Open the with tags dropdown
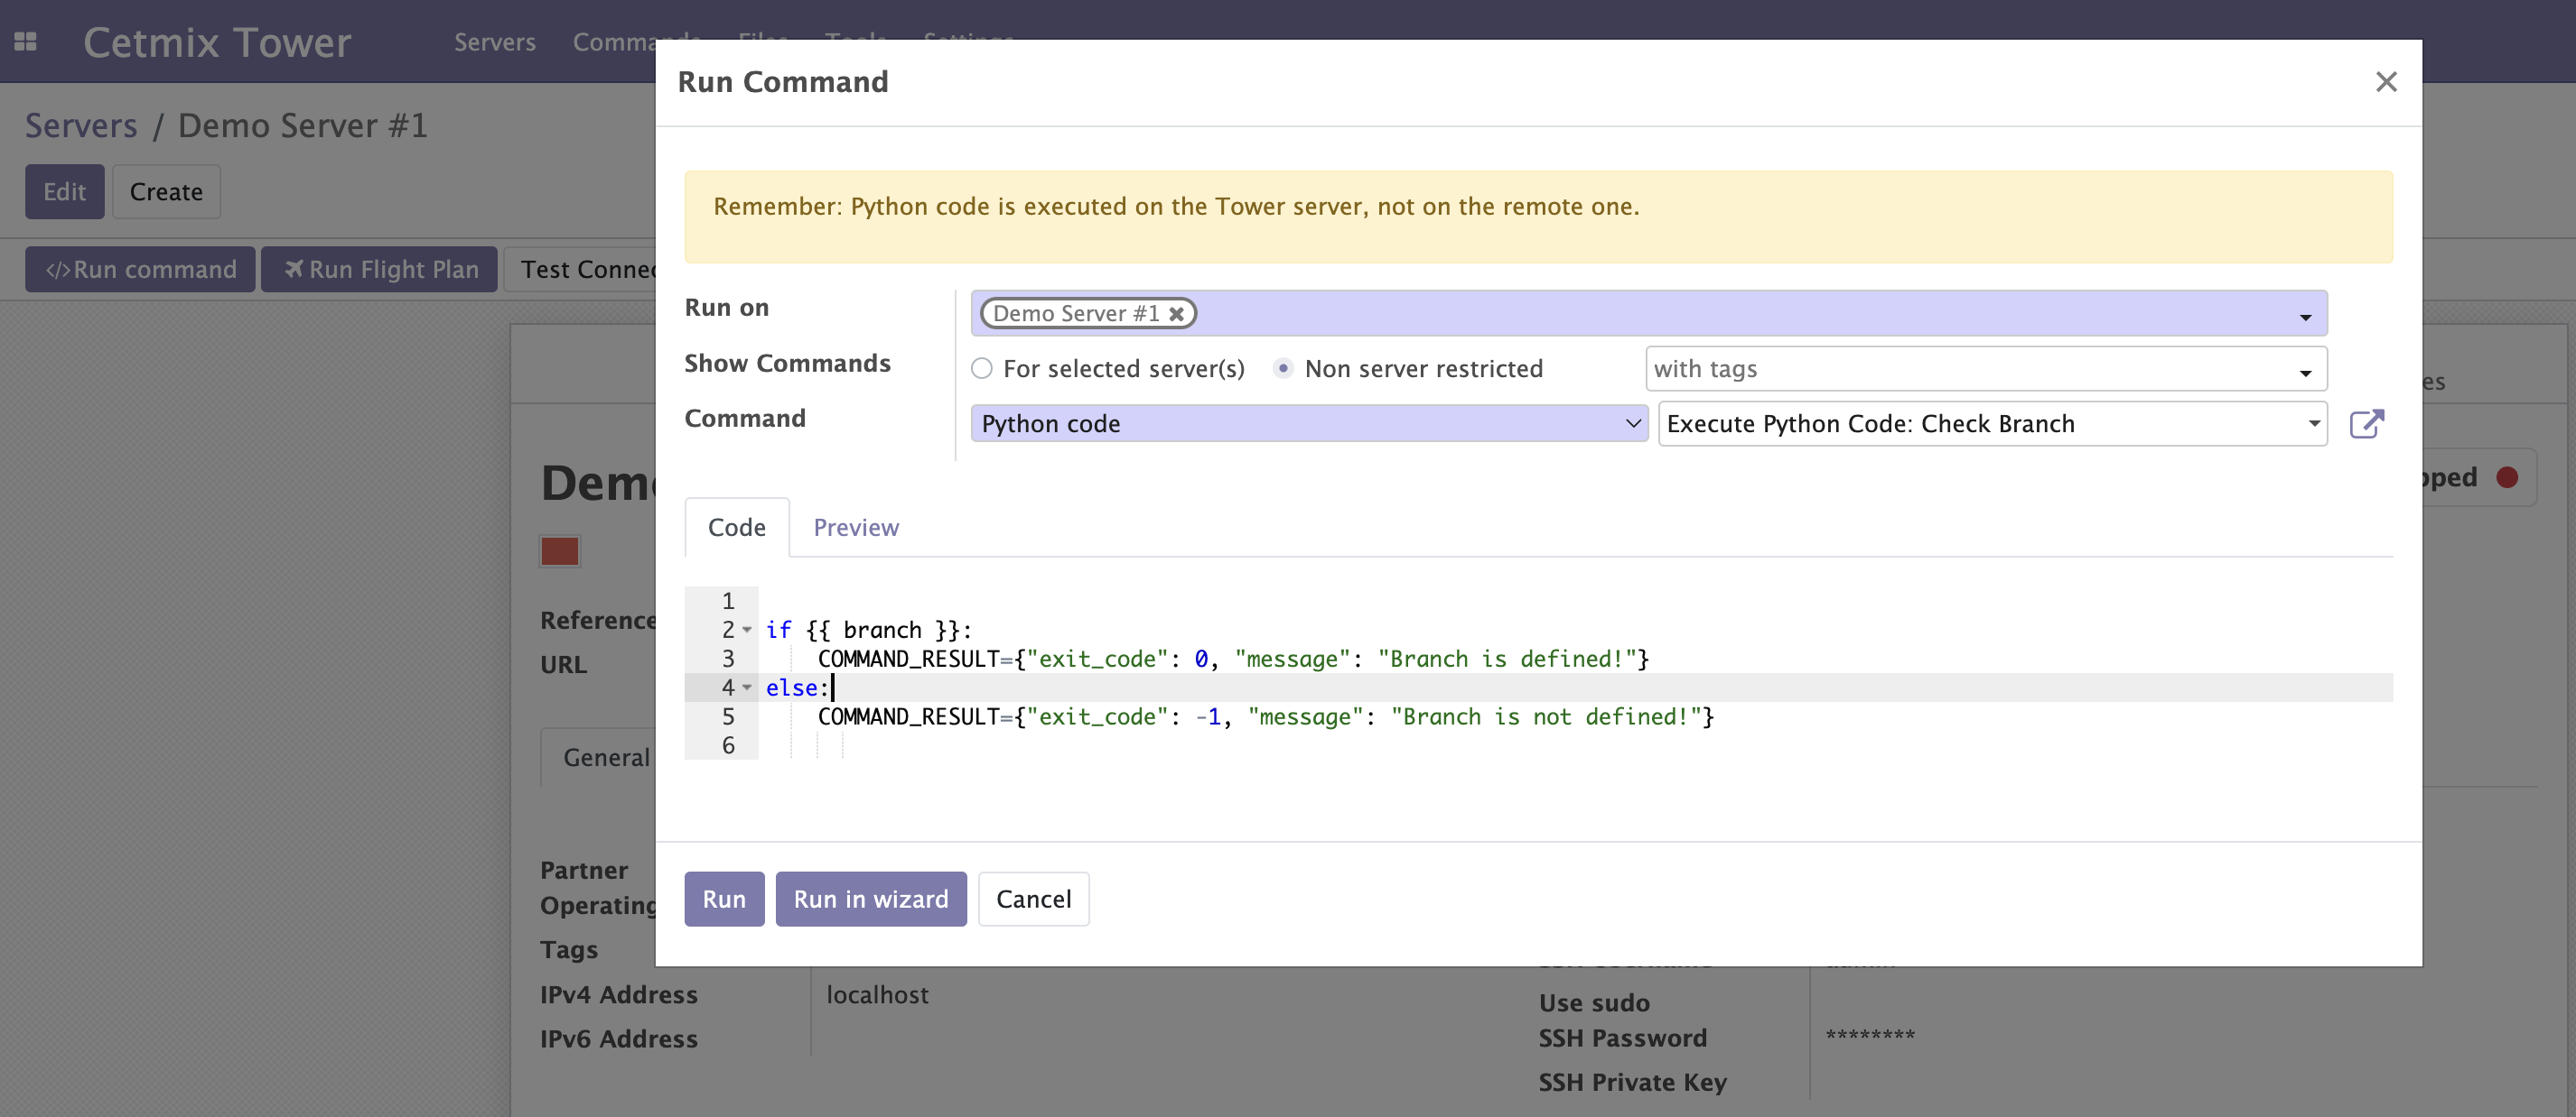Viewport: 2576px width, 1117px height. [x=2305, y=372]
